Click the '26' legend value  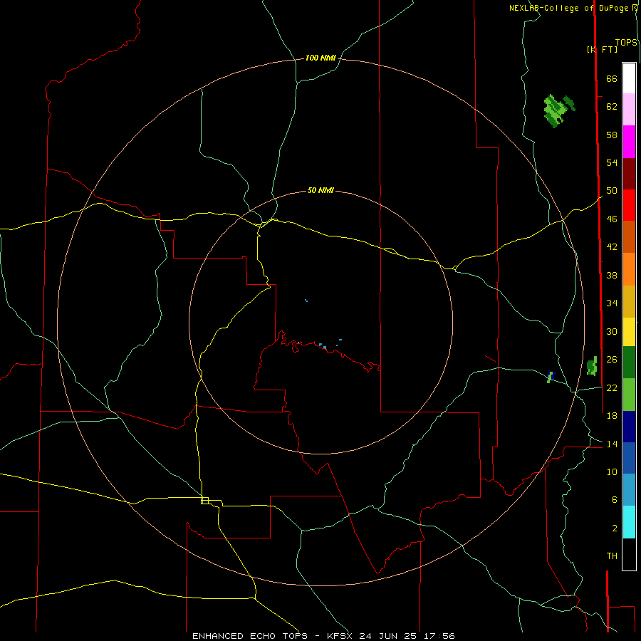pos(612,360)
